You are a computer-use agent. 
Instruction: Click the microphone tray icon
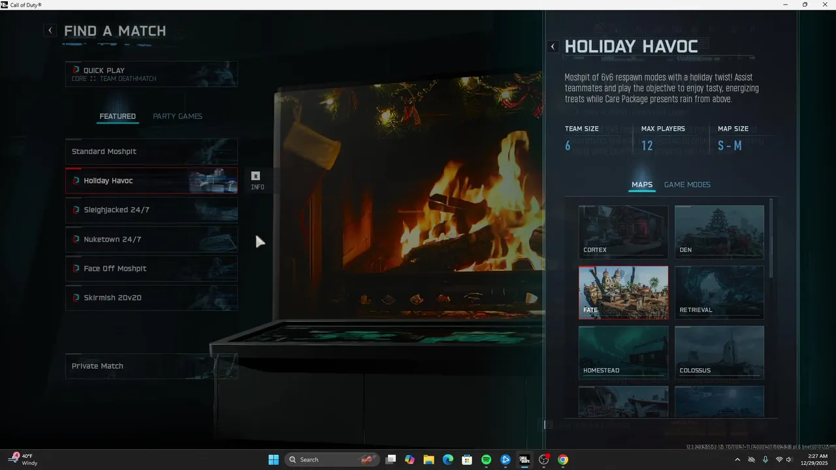tap(765, 460)
